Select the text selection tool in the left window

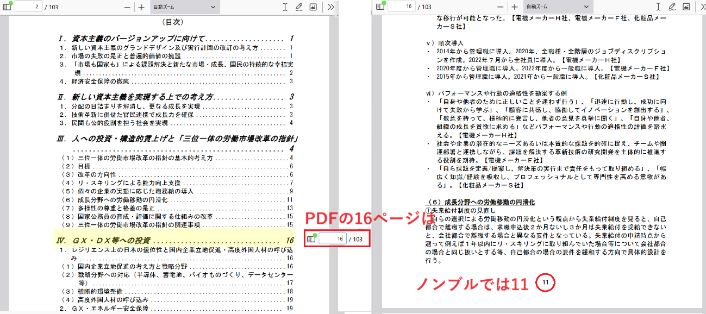[285, 7]
